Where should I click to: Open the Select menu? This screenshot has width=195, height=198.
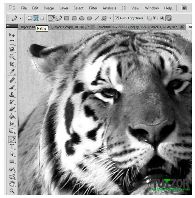coord(78,8)
